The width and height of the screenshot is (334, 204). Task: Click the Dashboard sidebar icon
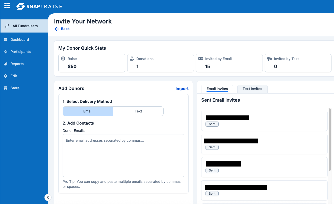point(6,40)
